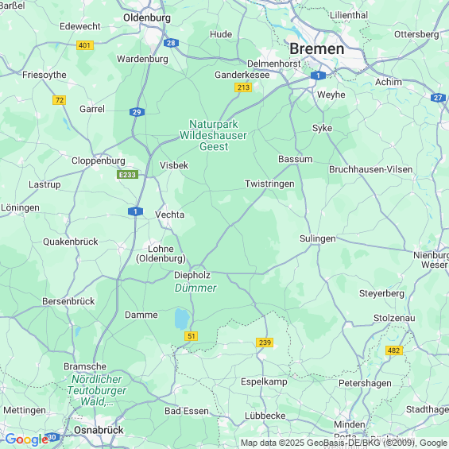Click the Diepholz town label
This screenshot has height=449, width=449.
(192, 275)
